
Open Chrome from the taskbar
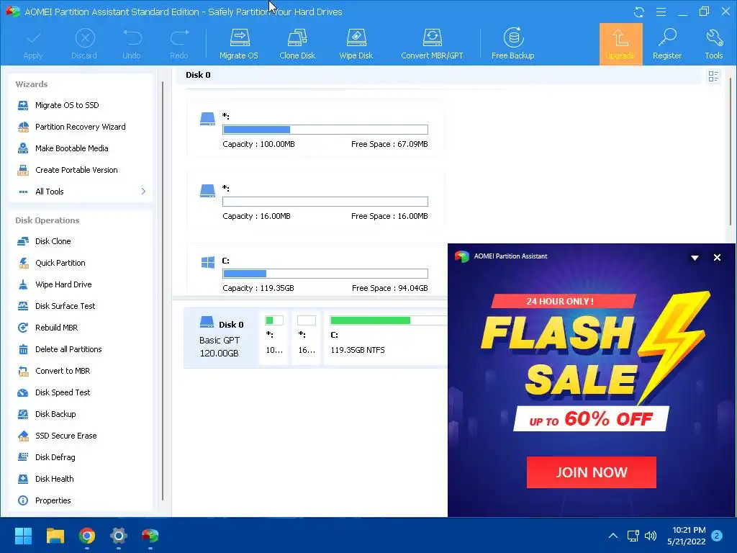click(87, 536)
